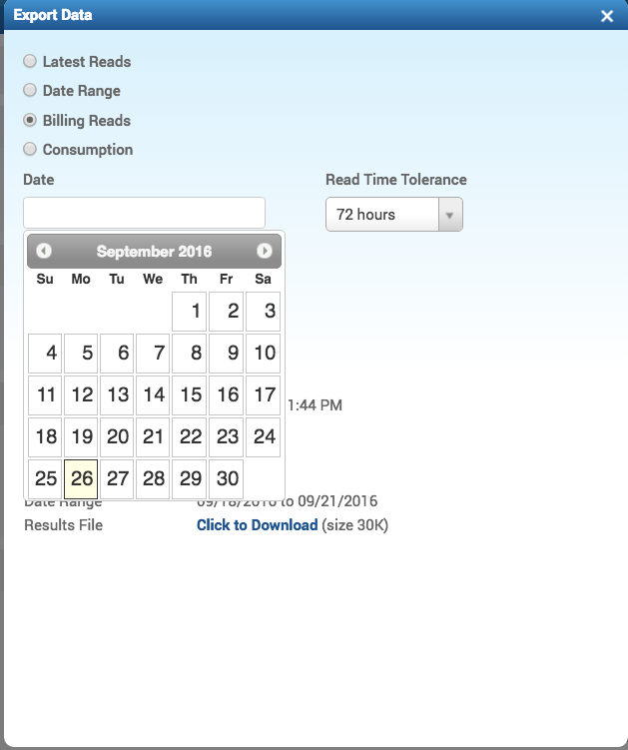Pick September 26 in the calendar
Viewport: 628px width, 750px height.
82,479
